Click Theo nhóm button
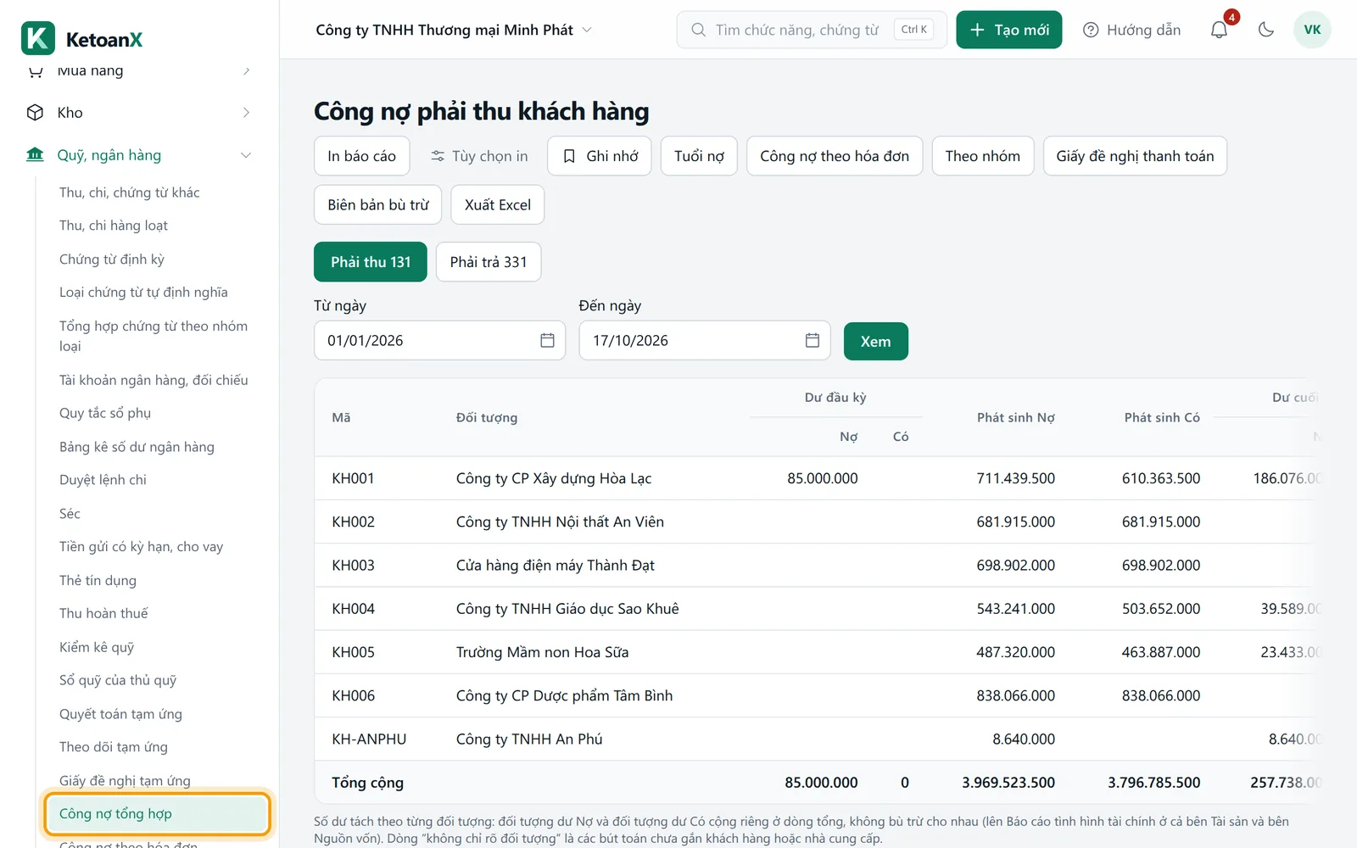The height and width of the screenshot is (848, 1357). [983, 156]
